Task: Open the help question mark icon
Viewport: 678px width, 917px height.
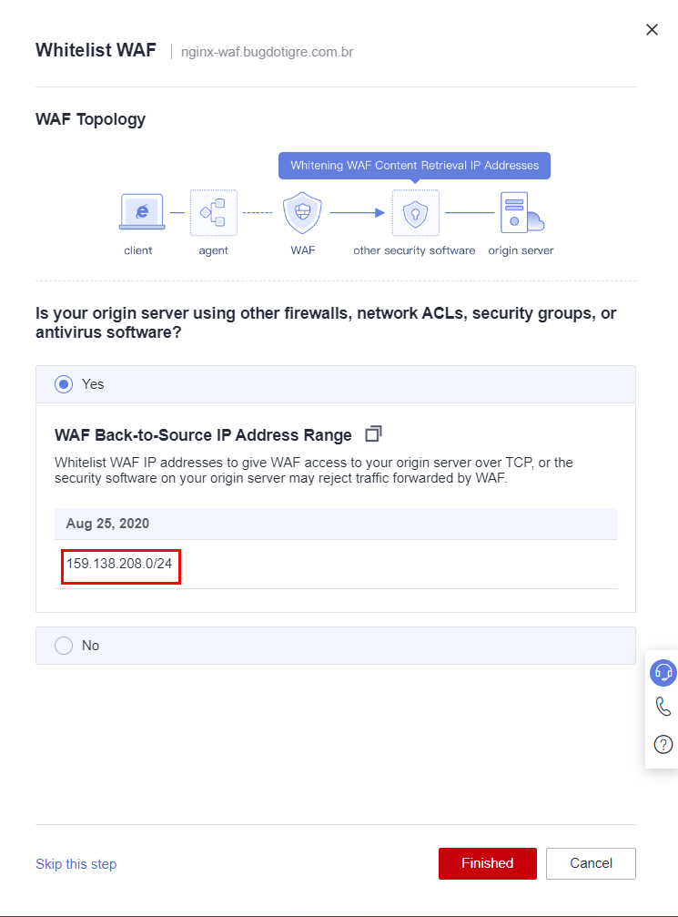Action: click(x=663, y=745)
